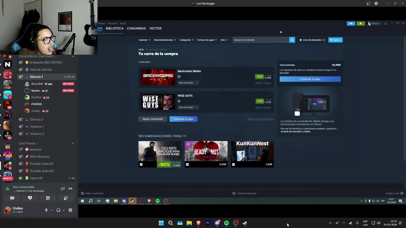Expand the Más dropdown

[224, 40]
